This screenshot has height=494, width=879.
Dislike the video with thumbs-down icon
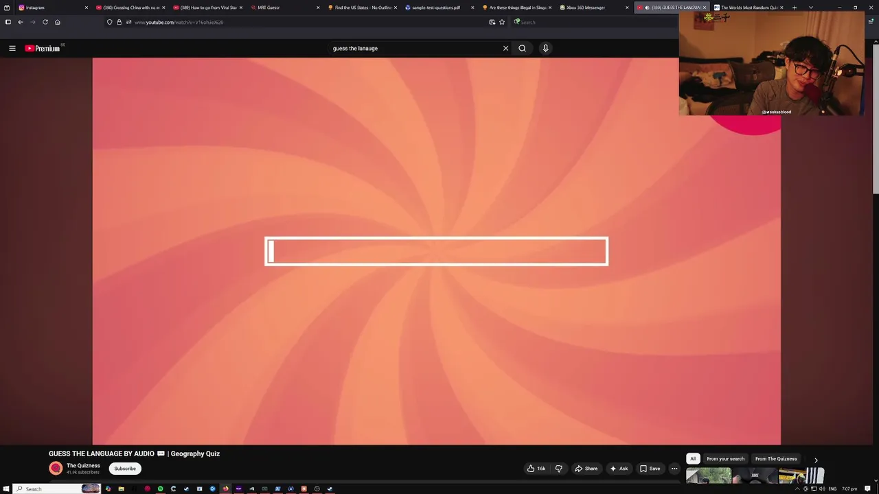tap(558, 469)
